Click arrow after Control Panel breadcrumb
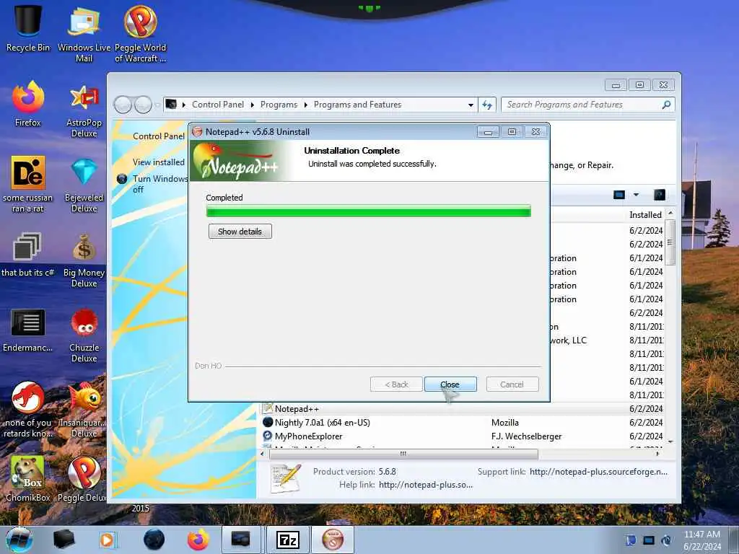 (x=252, y=105)
